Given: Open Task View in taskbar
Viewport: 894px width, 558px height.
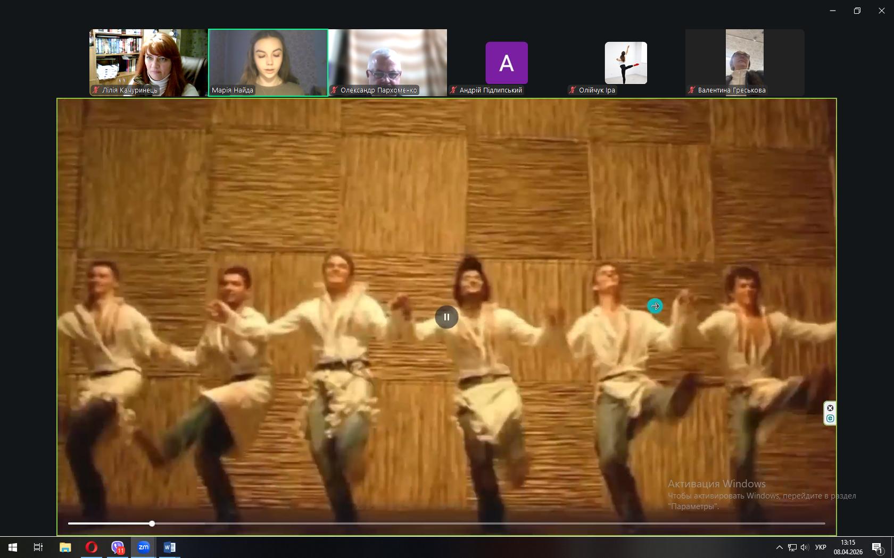Looking at the screenshot, I should pos(38,547).
